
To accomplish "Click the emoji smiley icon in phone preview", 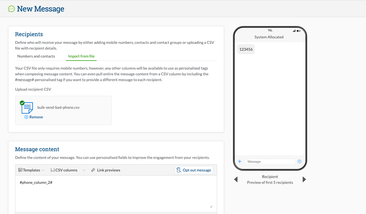I will (x=300, y=161).
